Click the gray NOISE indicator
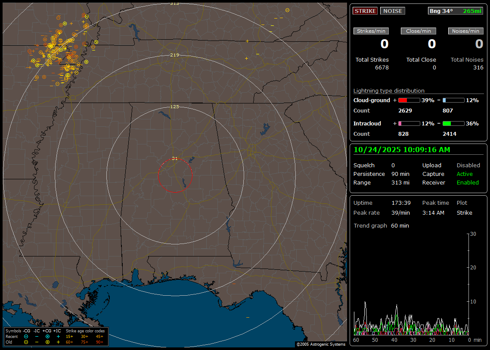490x350 pixels. click(x=392, y=11)
